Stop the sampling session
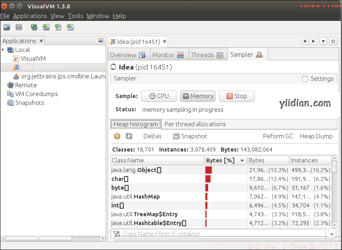342x250 pixels. click(237, 96)
